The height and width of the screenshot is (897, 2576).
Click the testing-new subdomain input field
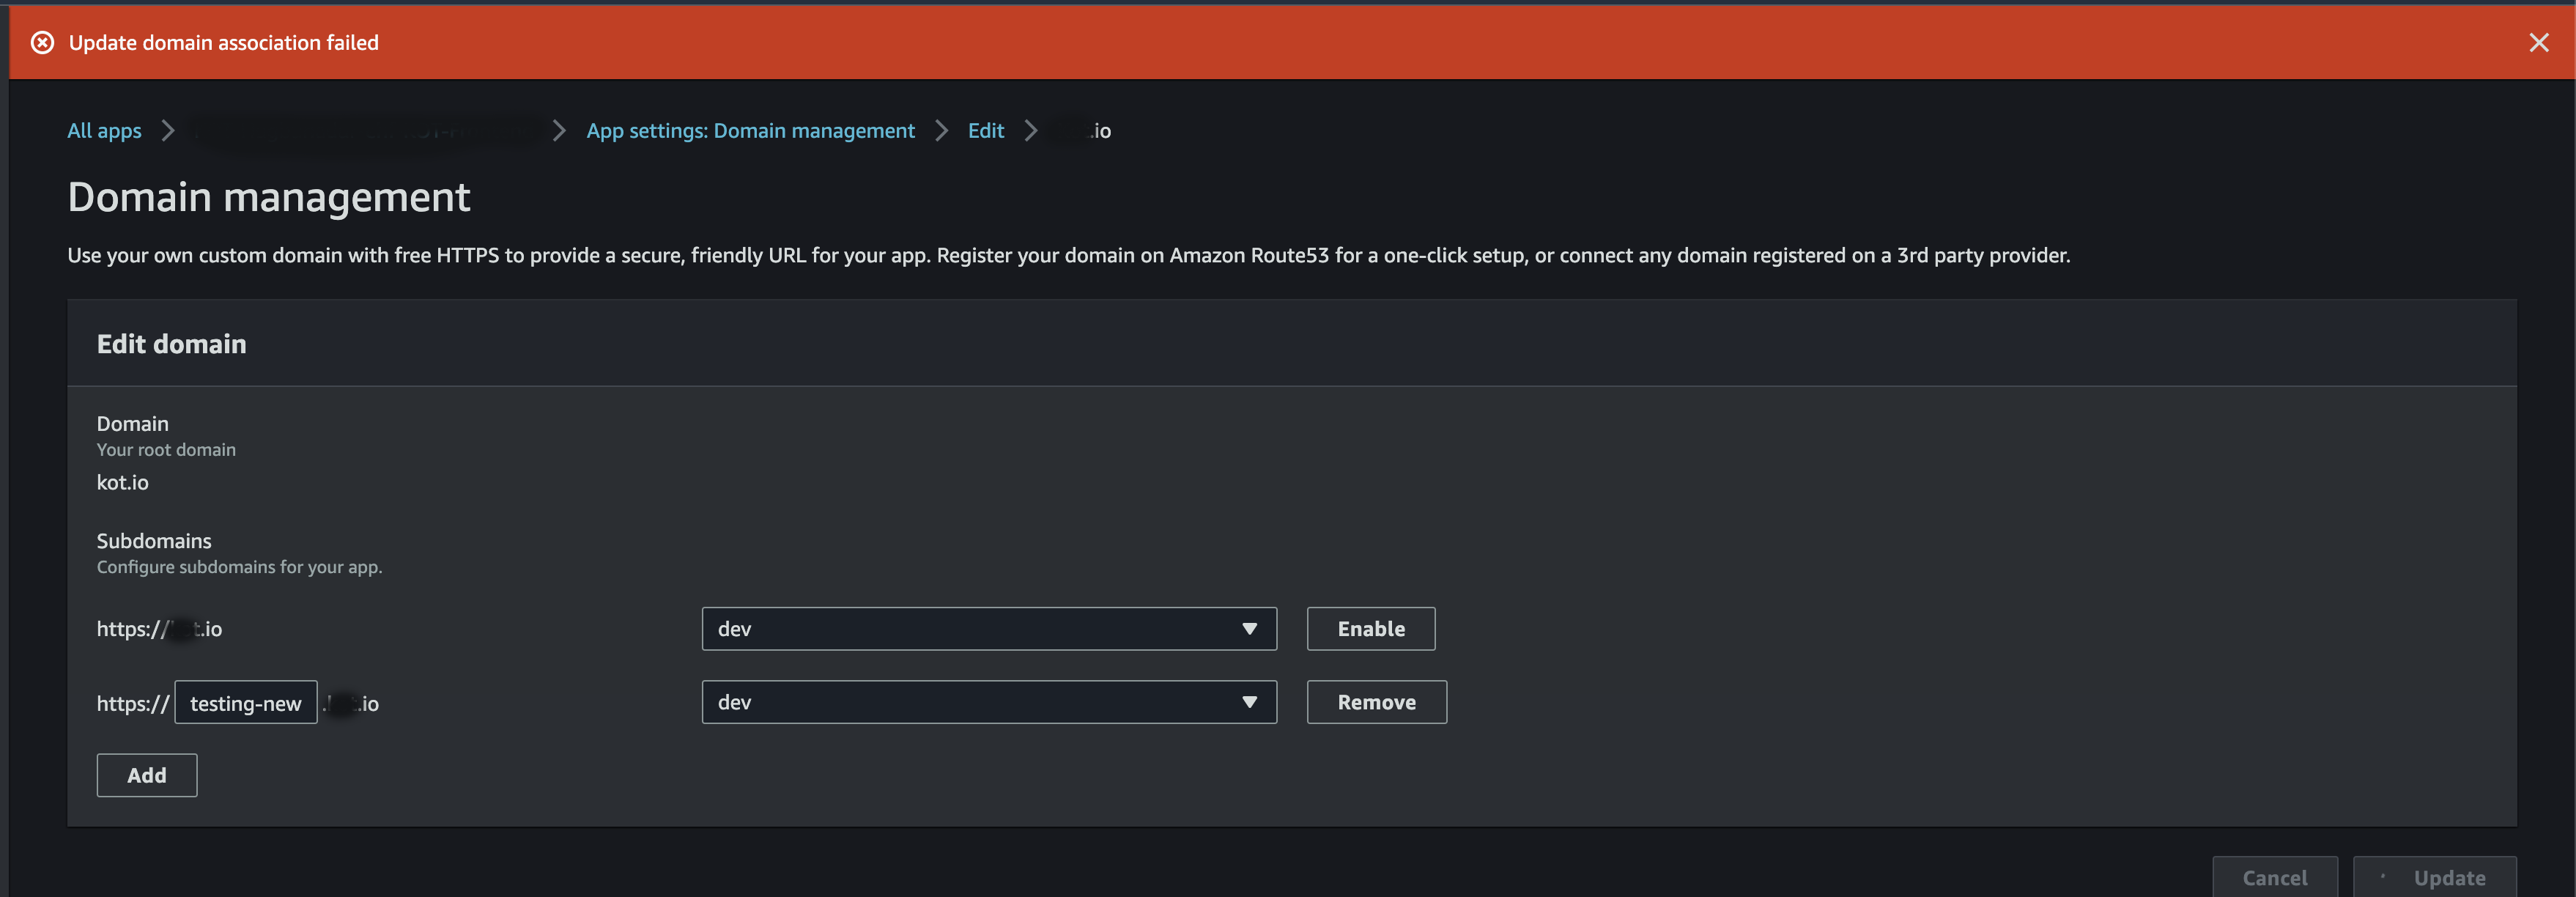point(245,702)
